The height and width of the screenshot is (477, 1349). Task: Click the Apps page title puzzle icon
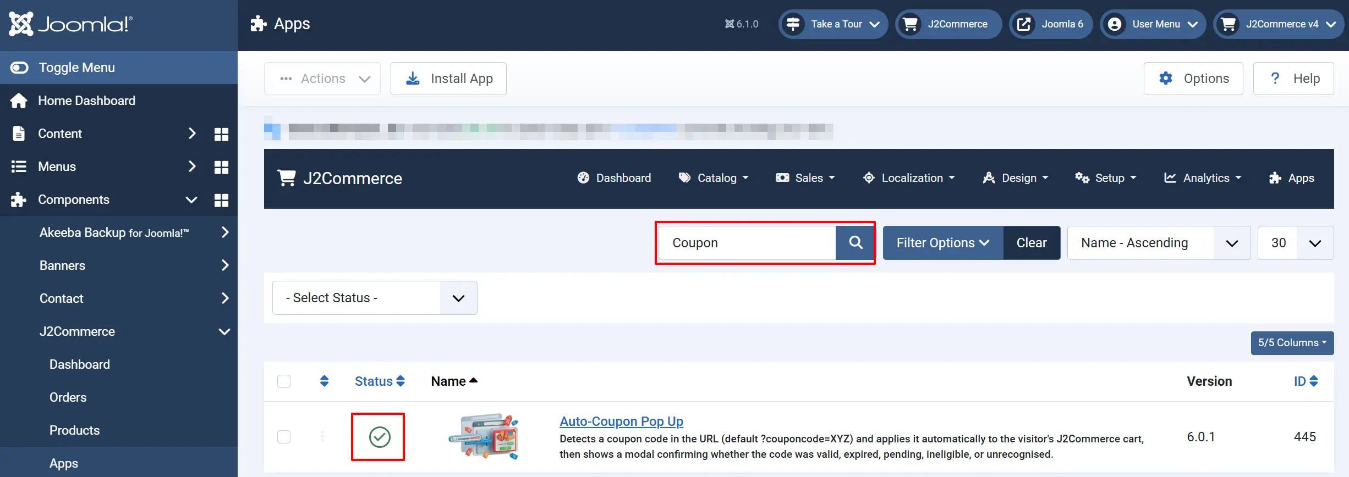pos(259,24)
